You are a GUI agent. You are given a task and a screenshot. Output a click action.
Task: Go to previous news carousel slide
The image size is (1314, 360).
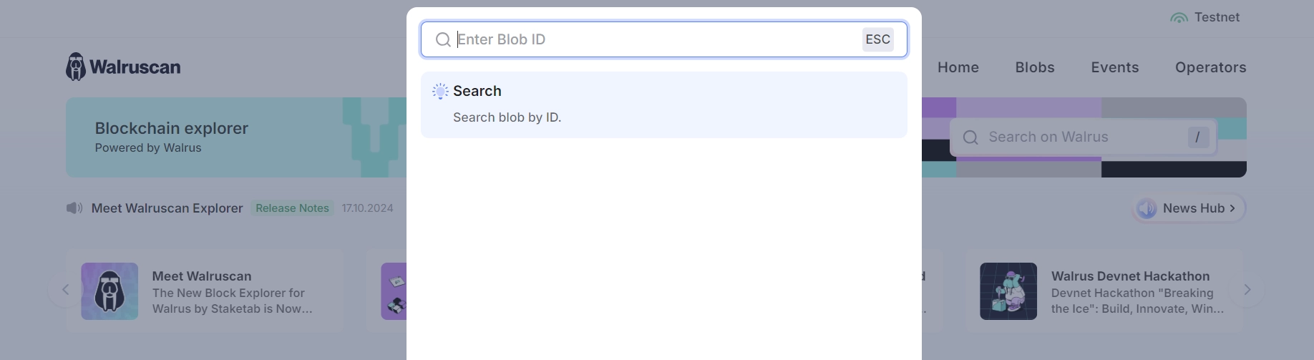point(65,289)
